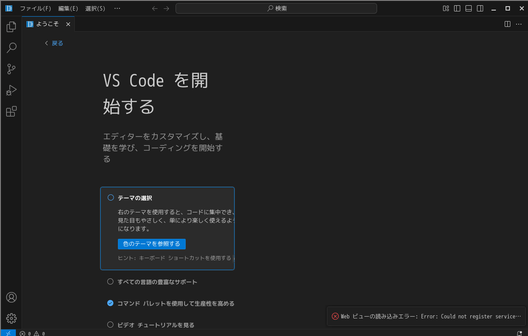Screen dimensions: 528x336
Task: Open the Extensions view
Action: pos(11,111)
